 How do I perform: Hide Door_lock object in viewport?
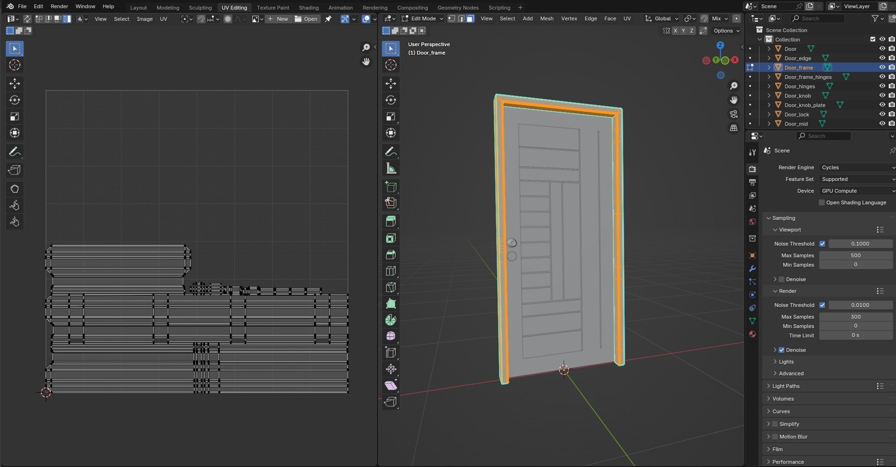tap(882, 114)
